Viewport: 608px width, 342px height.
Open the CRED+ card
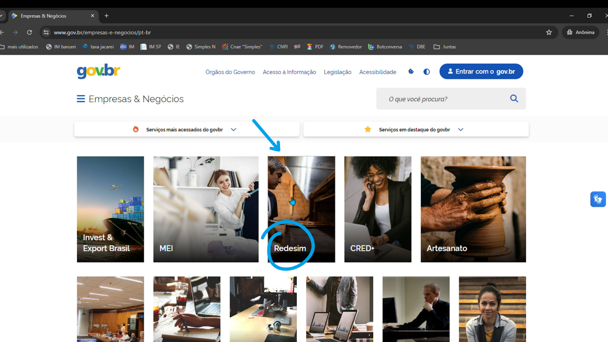[x=378, y=209]
